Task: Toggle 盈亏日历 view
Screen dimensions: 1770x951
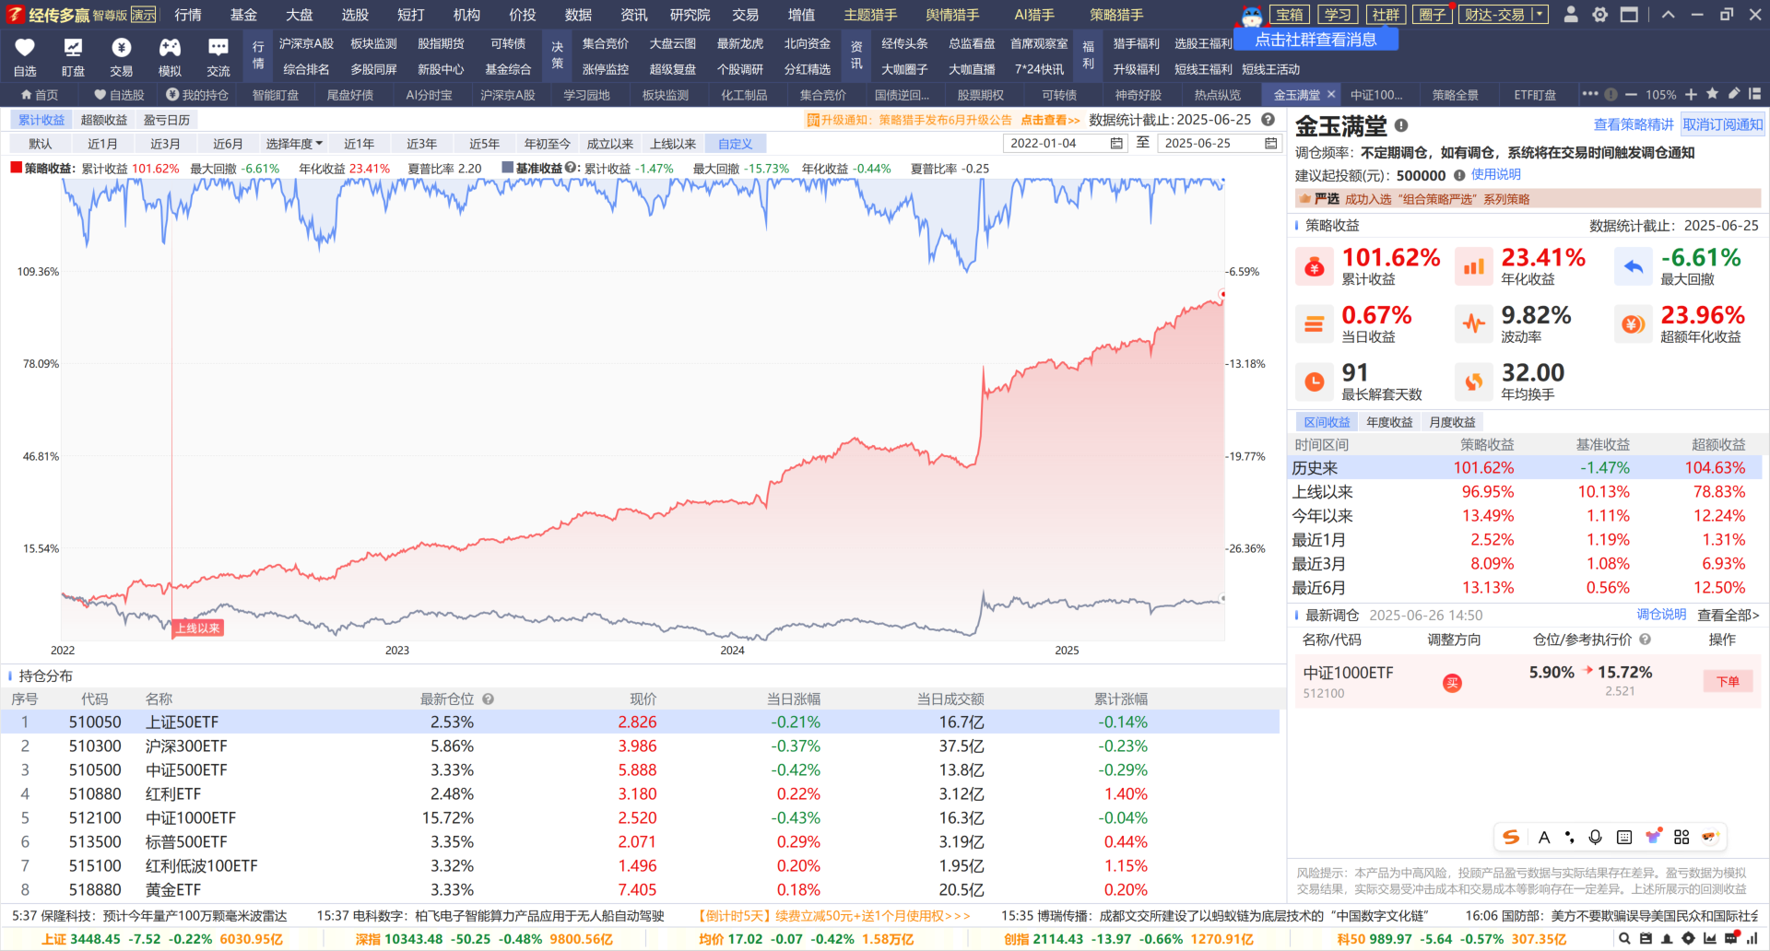Action: 167,120
